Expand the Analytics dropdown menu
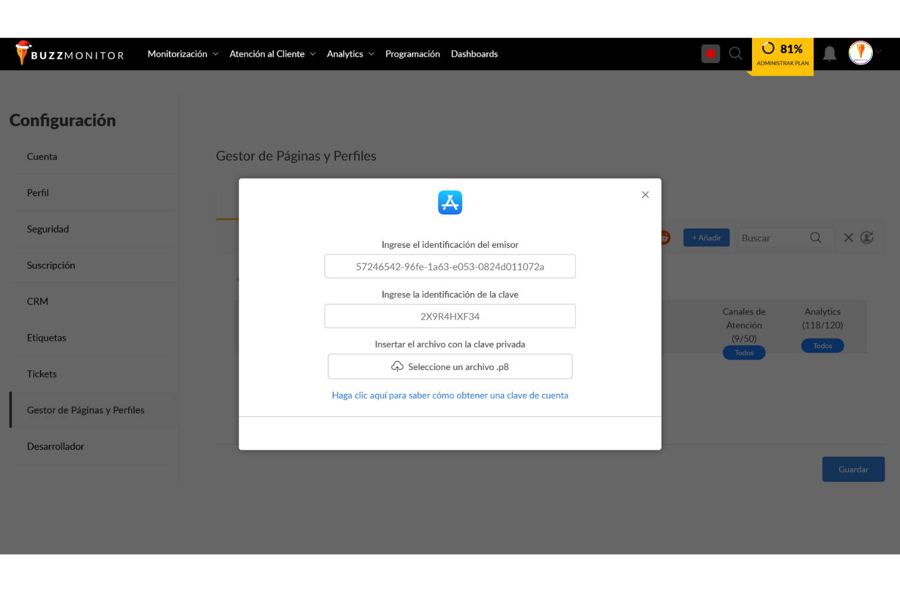Screen dimensions: 900x592 pos(350,54)
